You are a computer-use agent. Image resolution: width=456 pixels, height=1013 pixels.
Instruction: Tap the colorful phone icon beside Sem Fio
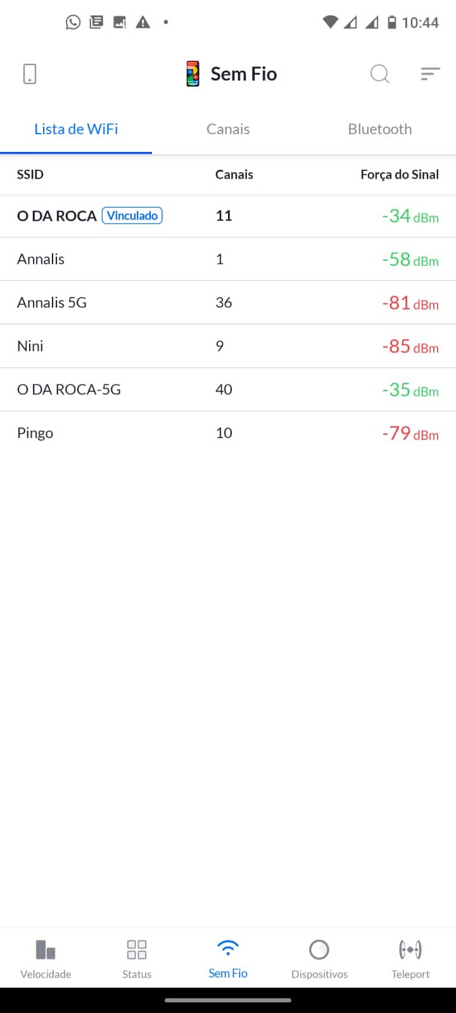click(x=193, y=74)
